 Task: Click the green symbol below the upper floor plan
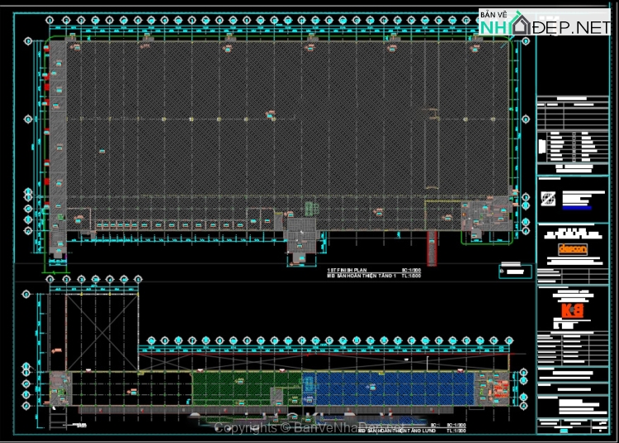tap(310, 208)
